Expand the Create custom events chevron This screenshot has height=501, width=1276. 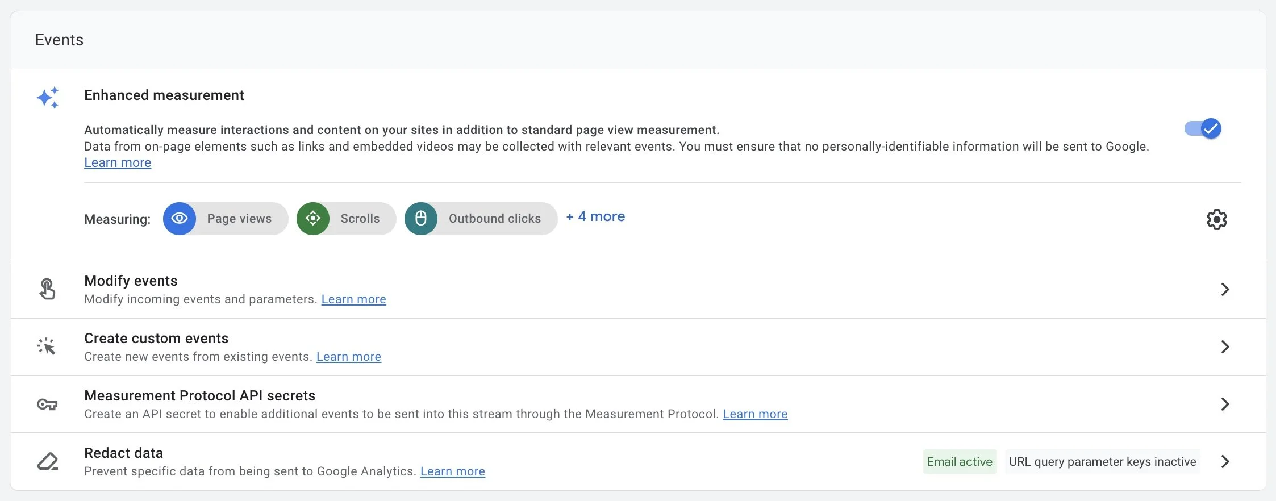click(x=1225, y=347)
